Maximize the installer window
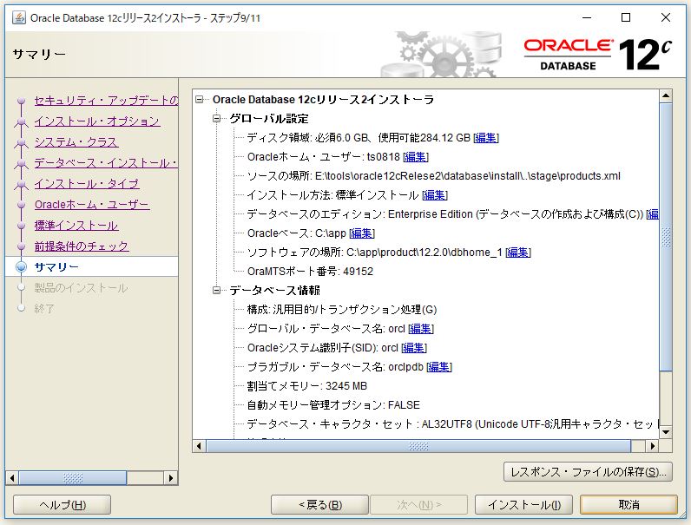 click(626, 17)
